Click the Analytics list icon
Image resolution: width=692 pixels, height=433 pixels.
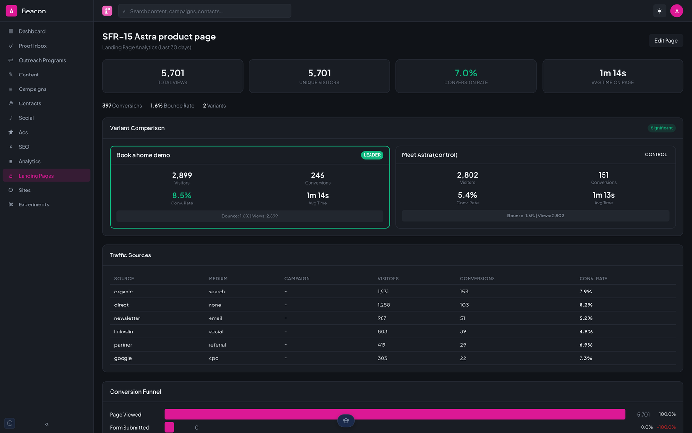tap(11, 161)
